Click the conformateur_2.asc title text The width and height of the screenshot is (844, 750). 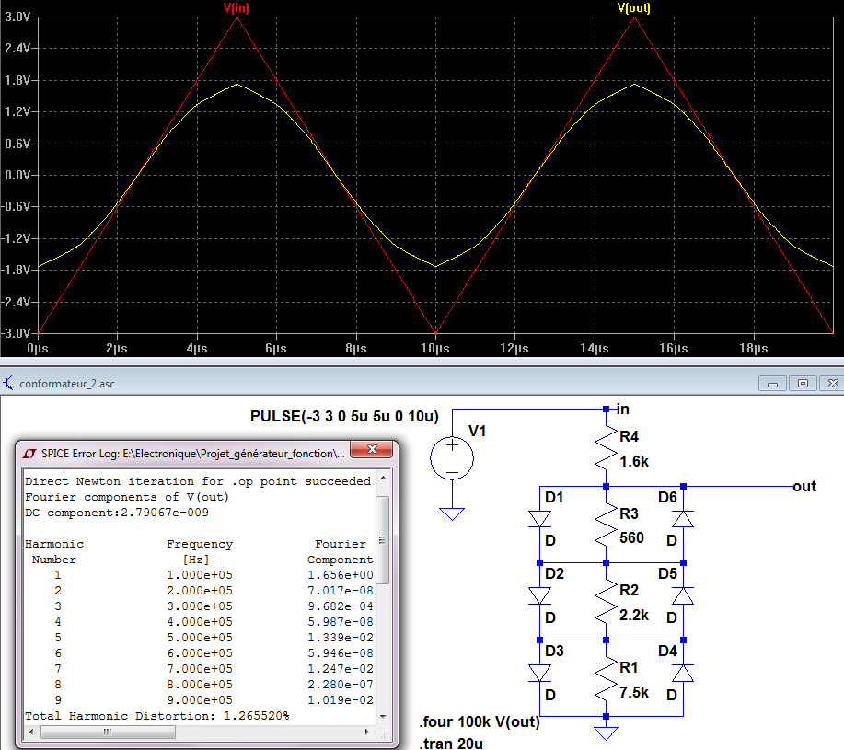coord(67,384)
